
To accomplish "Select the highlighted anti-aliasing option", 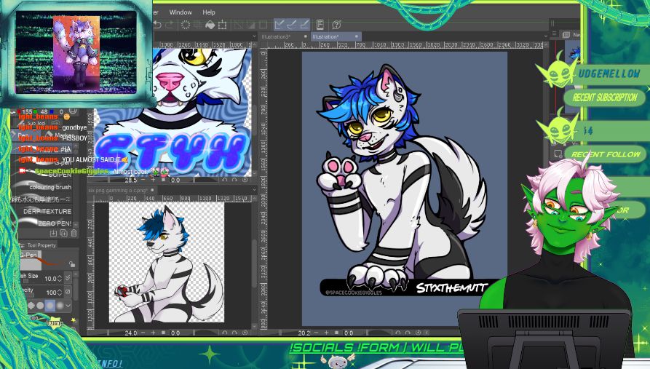I will (50, 306).
